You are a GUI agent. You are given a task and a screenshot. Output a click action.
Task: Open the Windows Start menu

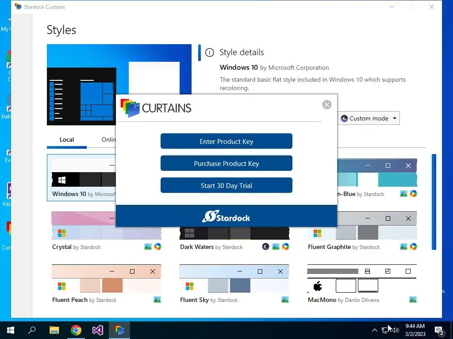(x=11, y=330)
